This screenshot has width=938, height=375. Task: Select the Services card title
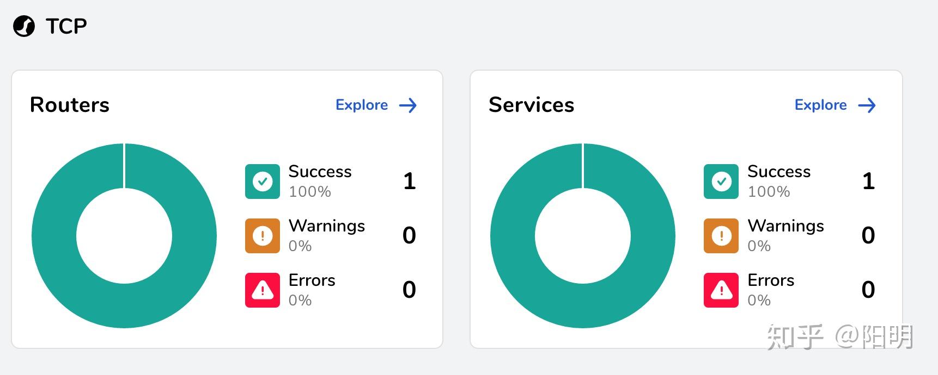point(531,105)
